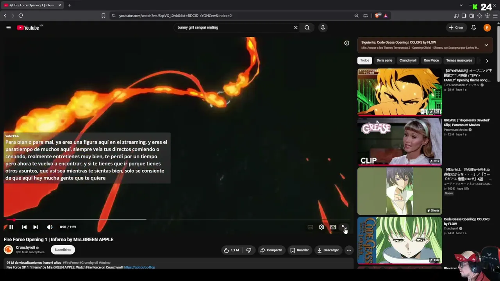Open the Brave Wallet icon
The image size is (500, 281).
(472, 16)
